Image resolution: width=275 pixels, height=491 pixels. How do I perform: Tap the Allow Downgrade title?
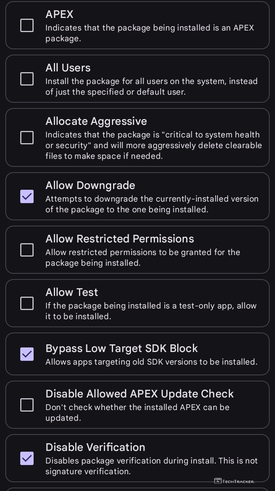coord(90,185)
